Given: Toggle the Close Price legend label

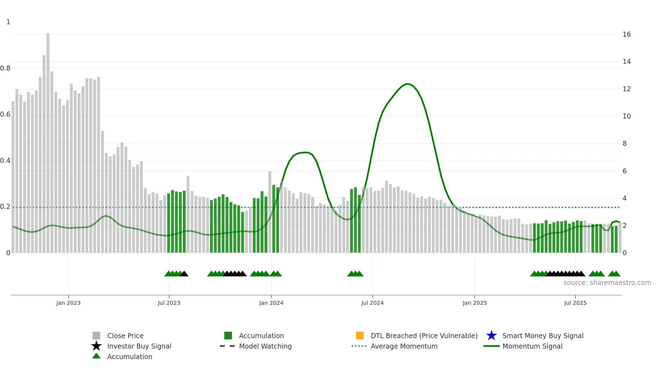Looking at the screenshot, I should [125, 336].
